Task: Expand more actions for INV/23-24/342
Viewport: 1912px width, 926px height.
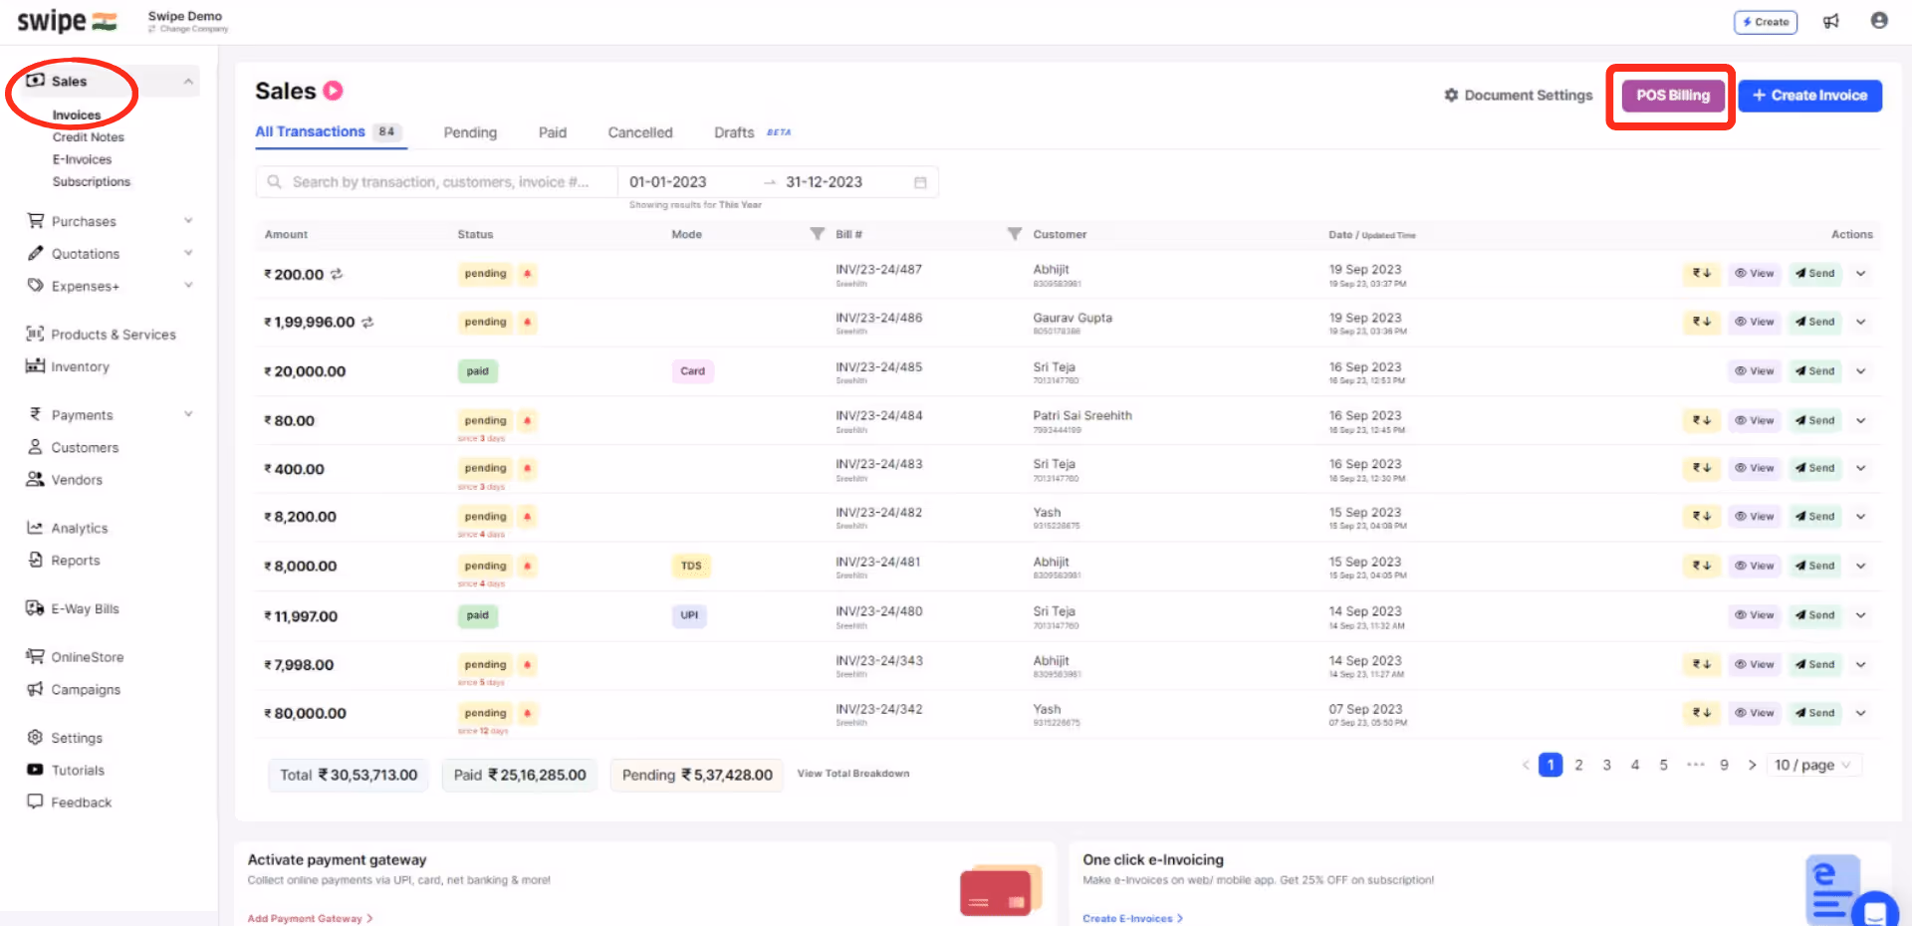Action: [x=1860, y=713]
